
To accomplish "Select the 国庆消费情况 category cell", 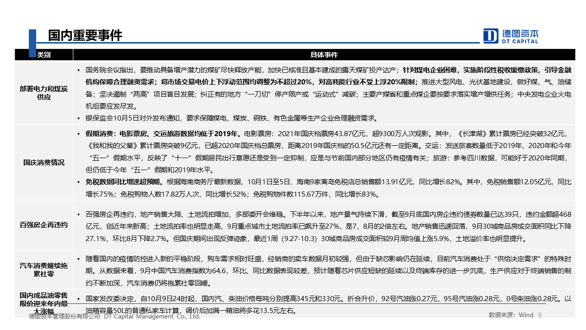I will pos(43,162).
